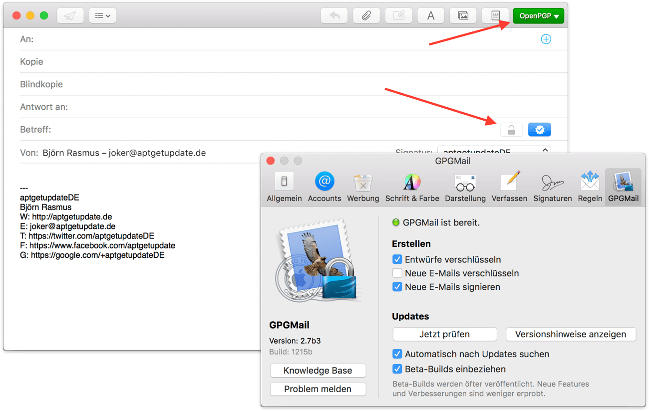Close the GPGMail preferences window
This screenshot has width=649, height=411.
click(x=271, y=161)
